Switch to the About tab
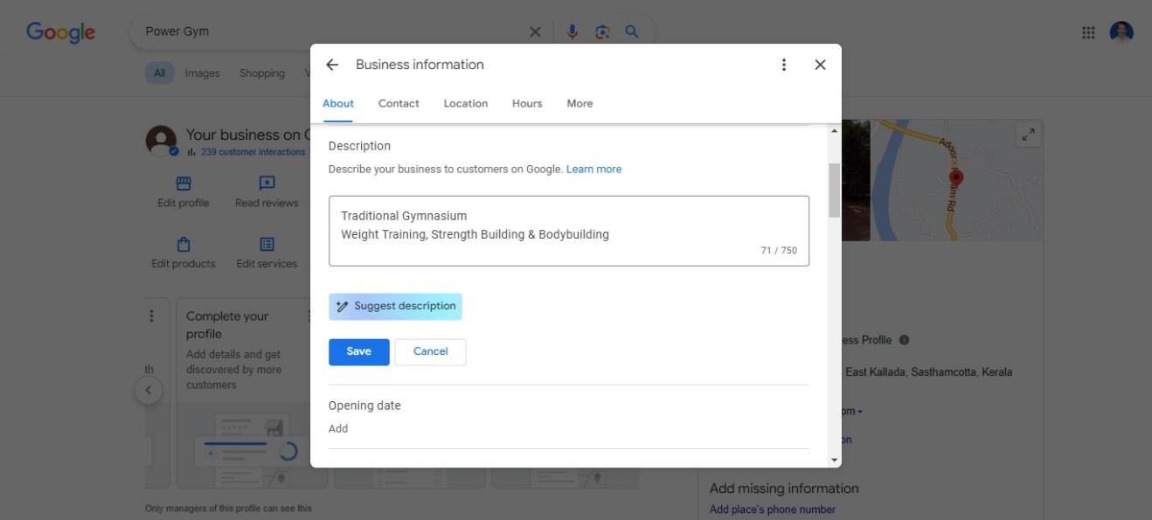The height and width of the screenshot is (520, 1152). (338, 103)
